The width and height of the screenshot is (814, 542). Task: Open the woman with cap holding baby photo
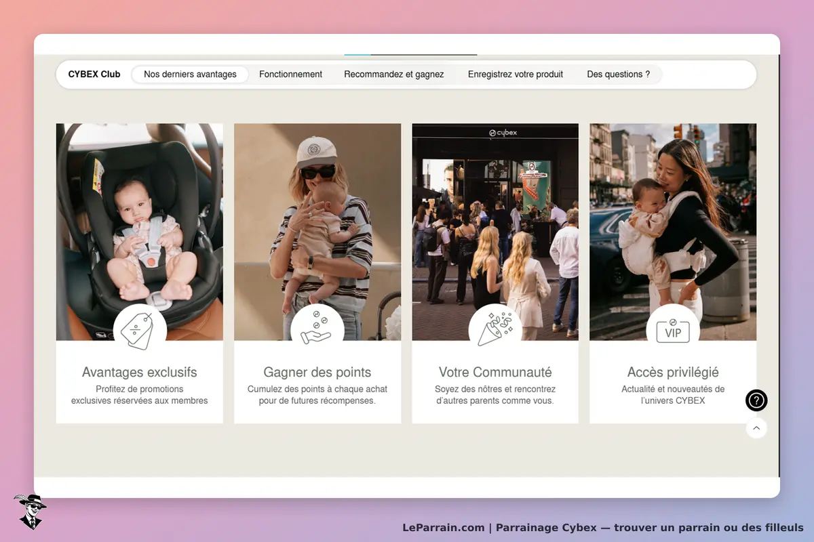[x=317, y=232]
